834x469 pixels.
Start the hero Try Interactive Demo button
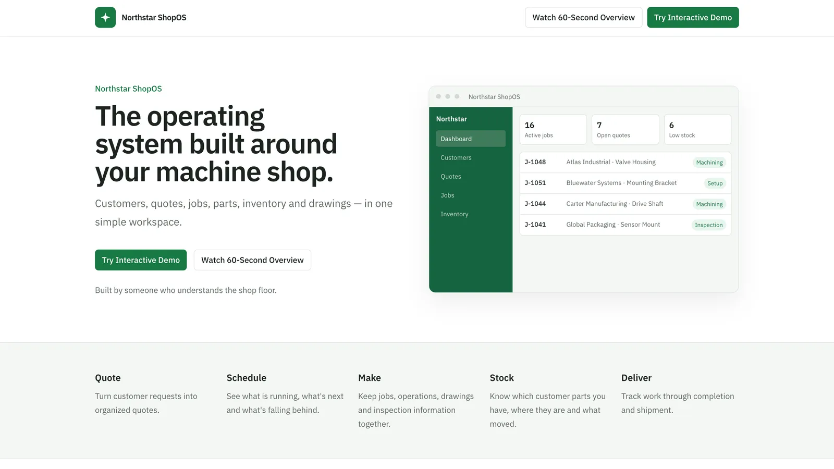pos(141,260)
